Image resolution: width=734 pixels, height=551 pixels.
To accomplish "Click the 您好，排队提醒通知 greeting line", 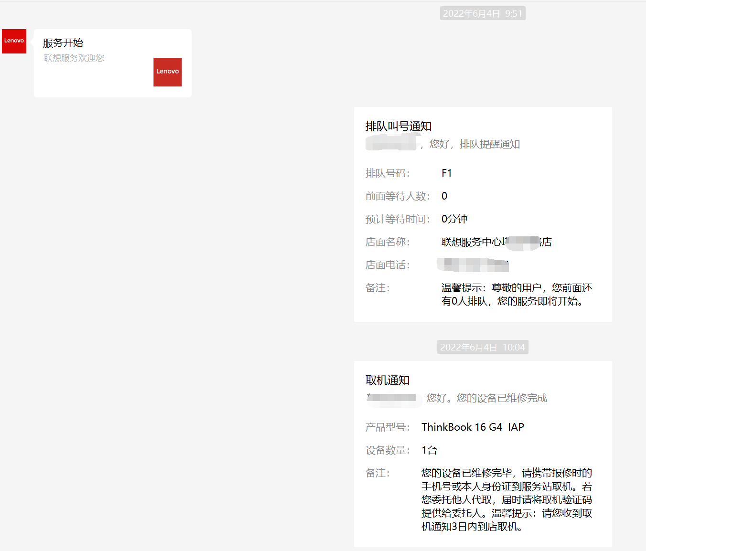I will (475, 144).
